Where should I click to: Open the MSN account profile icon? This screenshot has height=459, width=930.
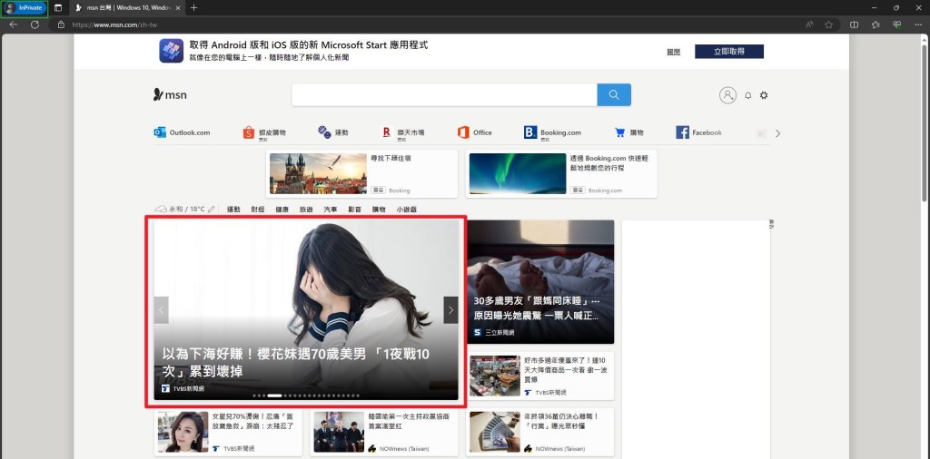point(727,95)
